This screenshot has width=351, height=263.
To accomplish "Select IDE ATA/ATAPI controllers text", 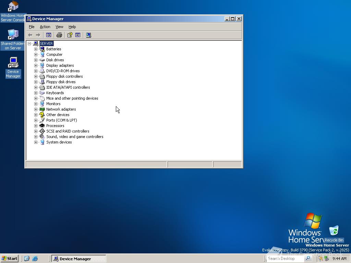I will pyautogui.click(x=68, y=87).
